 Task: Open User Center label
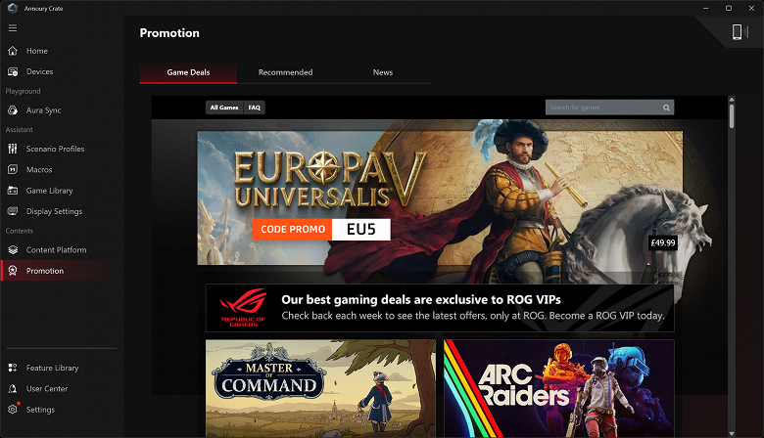[x=47, y=389]
